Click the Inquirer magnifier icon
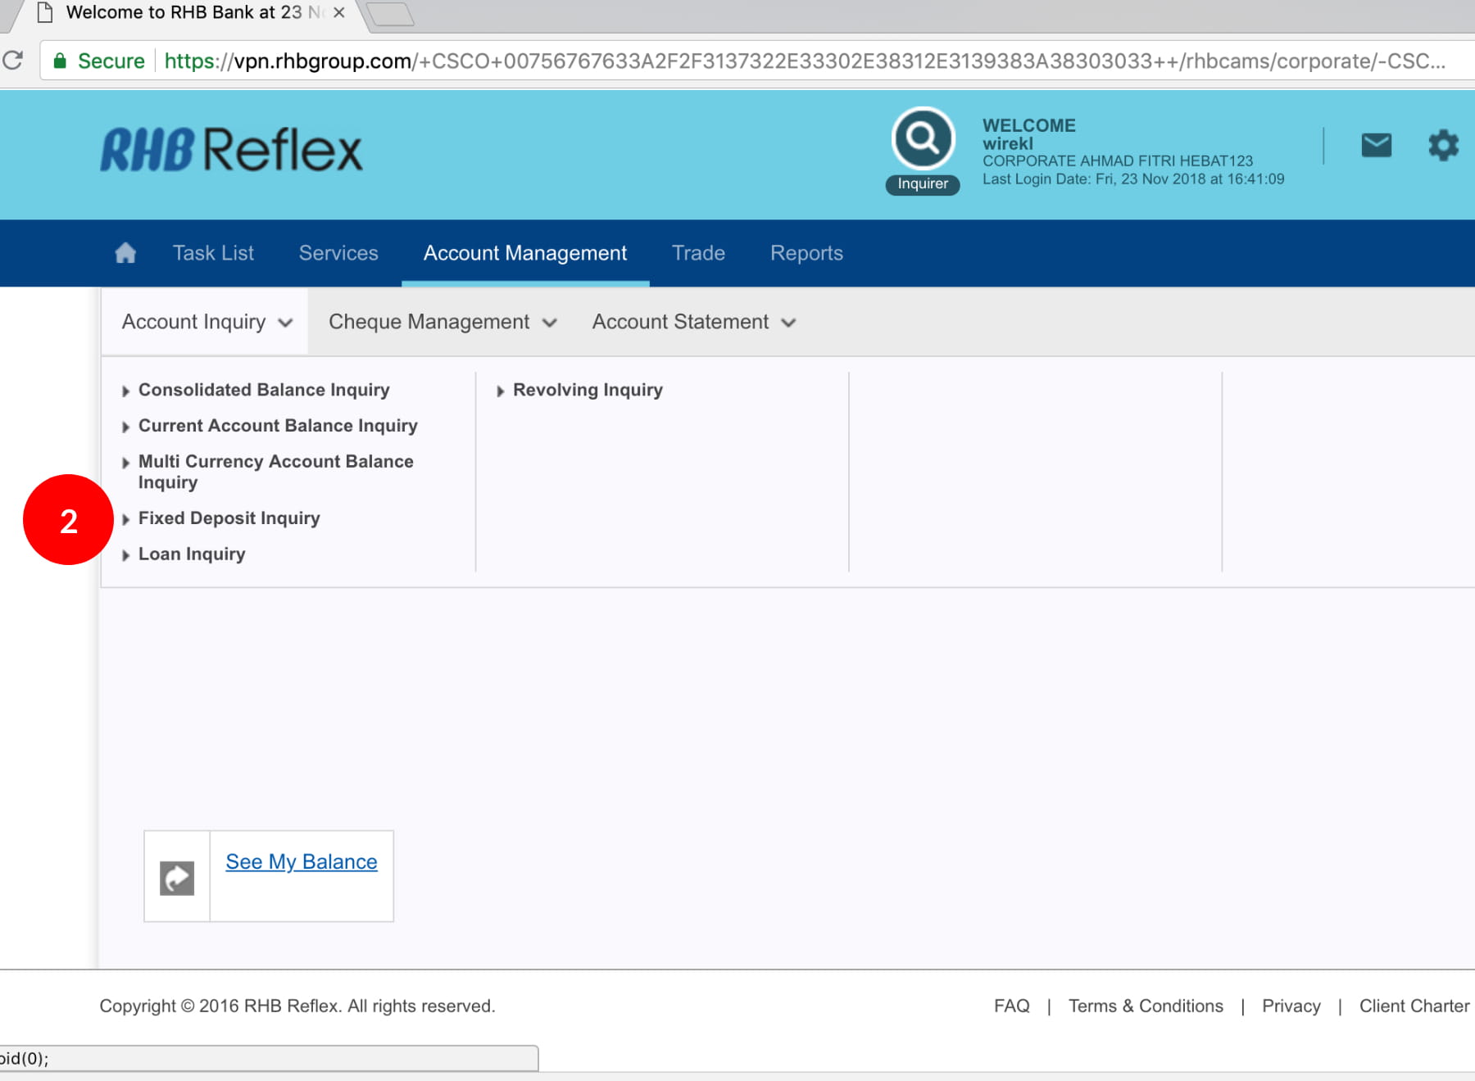 pyautogui.click(x=923, y=139)
